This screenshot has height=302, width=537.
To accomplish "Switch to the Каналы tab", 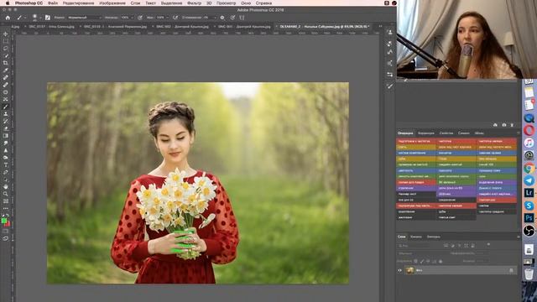I will 416,237.
